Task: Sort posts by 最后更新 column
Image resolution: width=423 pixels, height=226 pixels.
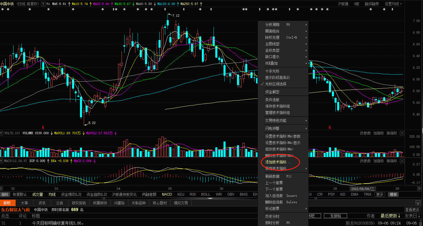Action: (390, 216)
